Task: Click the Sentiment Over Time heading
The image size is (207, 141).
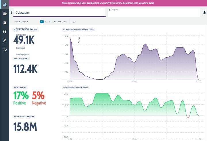Action: click(76, 87)
